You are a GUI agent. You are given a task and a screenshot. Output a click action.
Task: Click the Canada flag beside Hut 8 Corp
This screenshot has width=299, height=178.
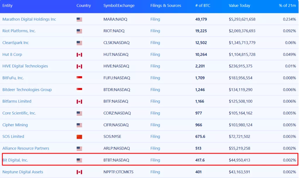click(x=79, y=55)
